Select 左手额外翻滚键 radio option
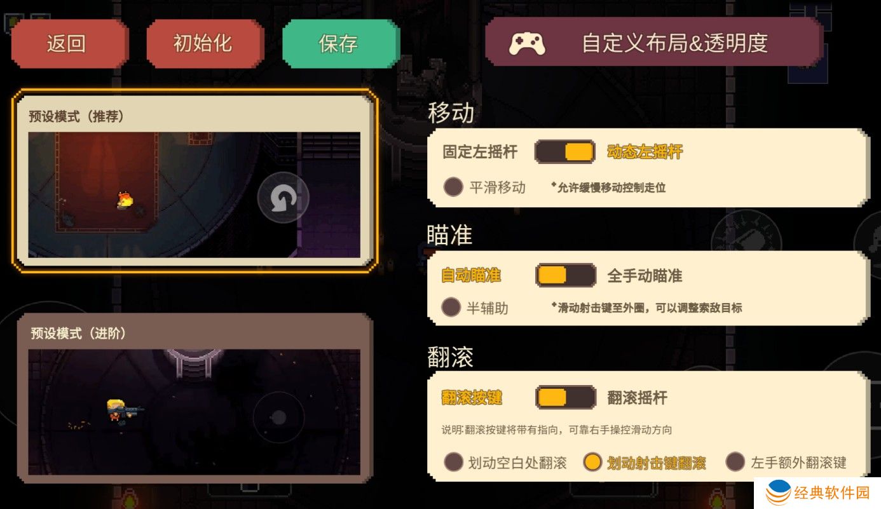This screenshot has width=881, height=509. pyautogui.click(x=786, y=462)
